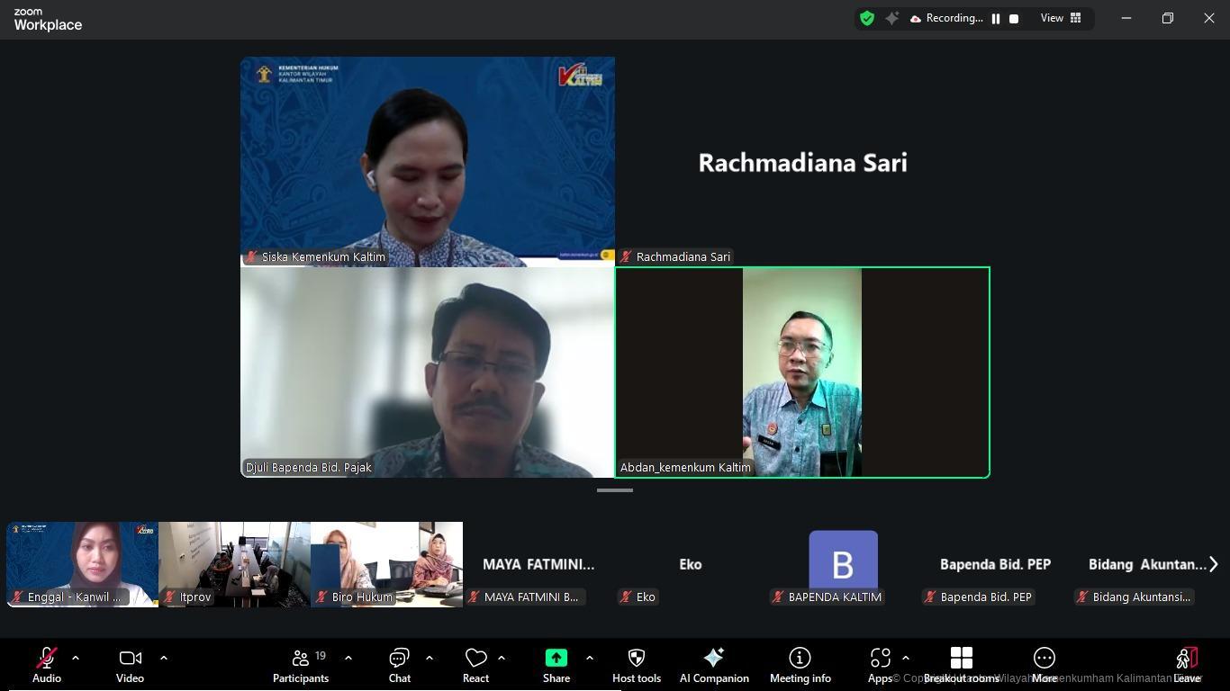
Task: Open the More options menu
Action: (x=1044, y=666)
